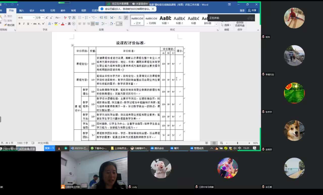Open the Select (选择) dropdown
Screen dimensions: 323x195
click(227, 25)
